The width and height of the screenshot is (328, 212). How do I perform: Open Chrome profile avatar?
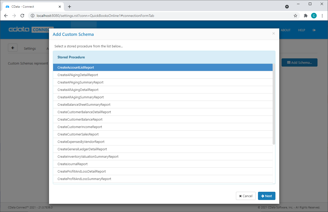click(x=314, y=16)
